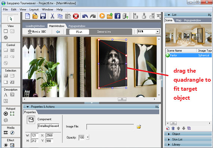This screenshot has width=213, height=148.
Task: Switch to Flat view mode
Action: tap(79, 32)
